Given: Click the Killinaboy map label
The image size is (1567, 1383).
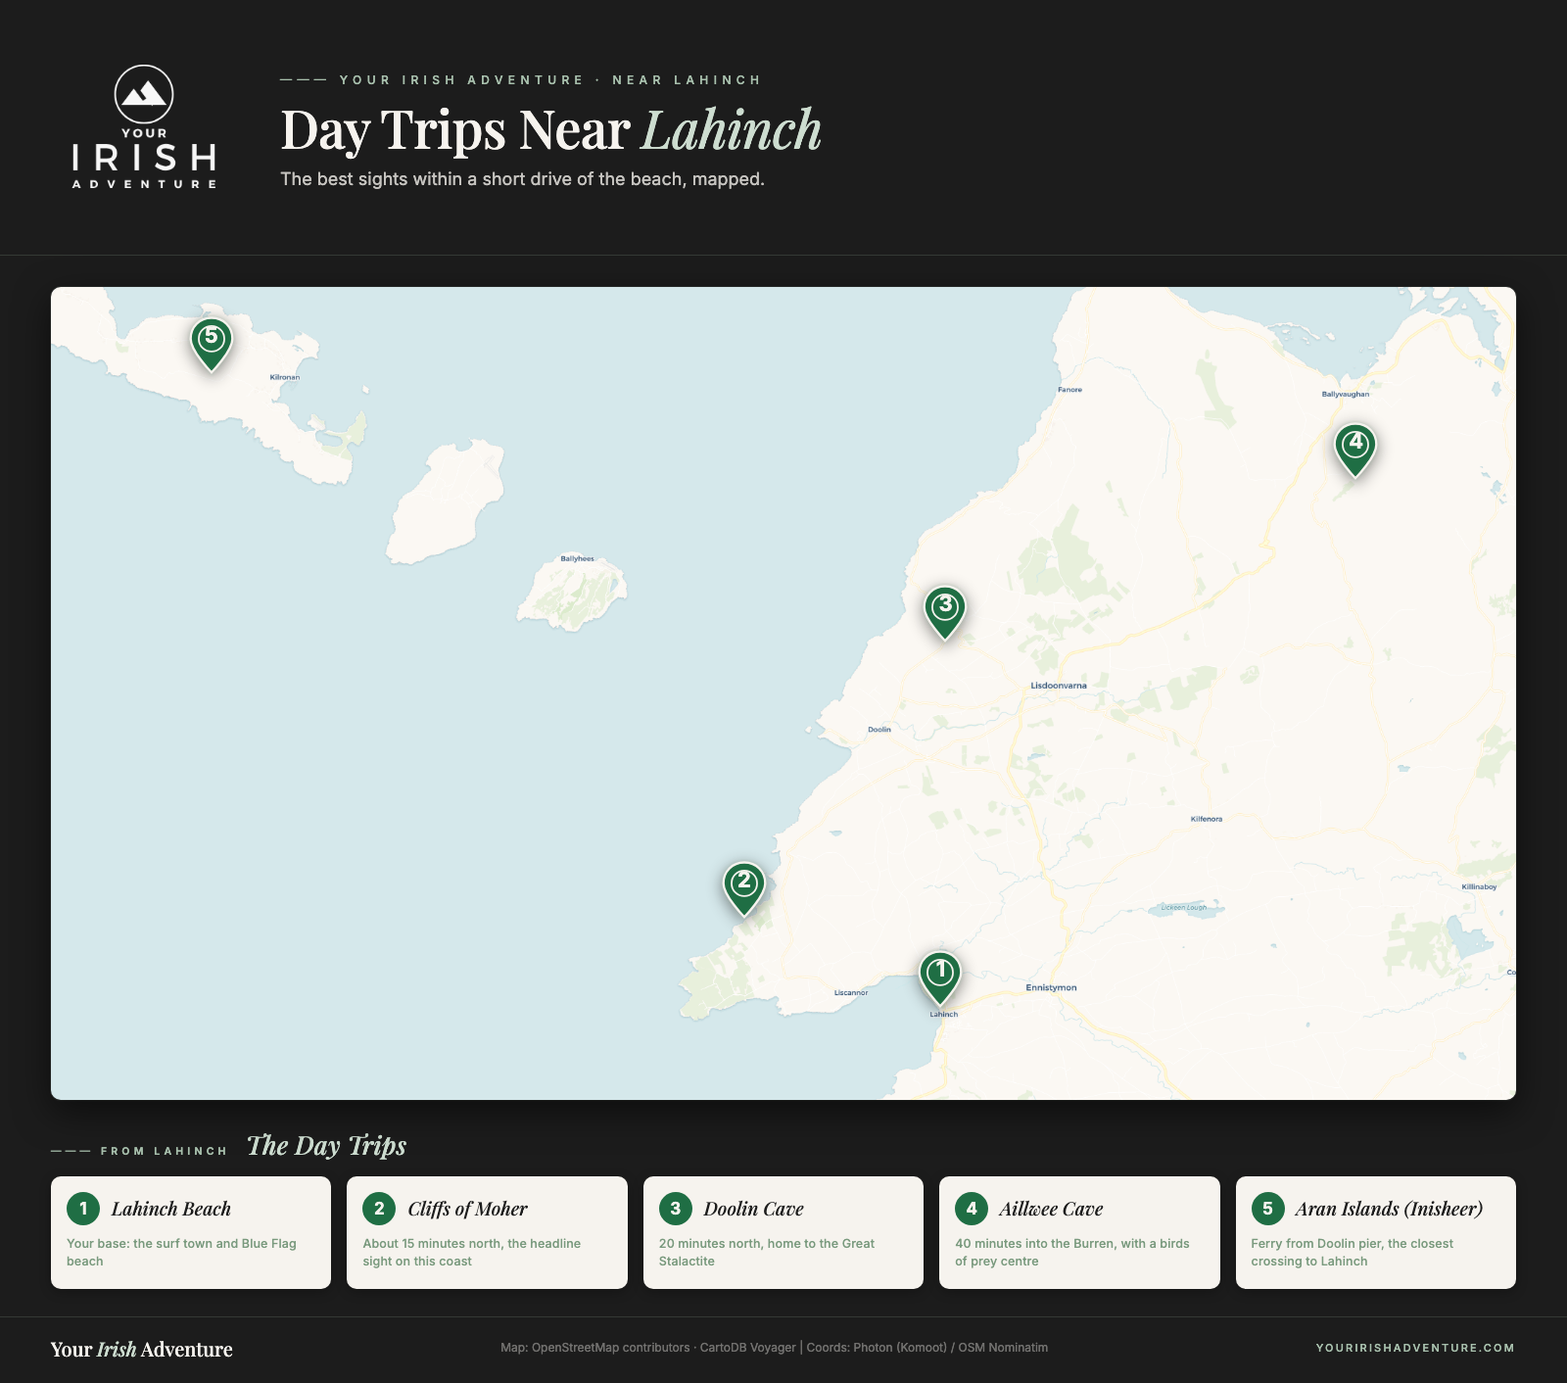Looking at the screenshot, I should (1479, 886).
